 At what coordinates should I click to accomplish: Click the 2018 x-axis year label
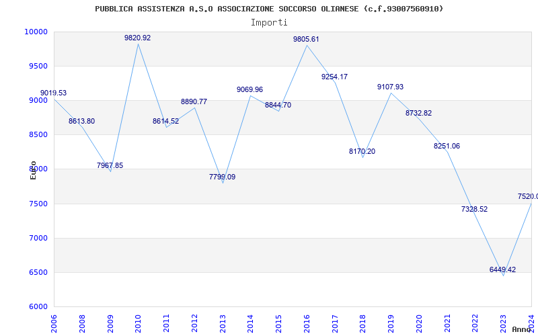coord(363,324)
